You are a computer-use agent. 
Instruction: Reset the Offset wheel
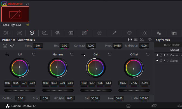coord(148,54)
